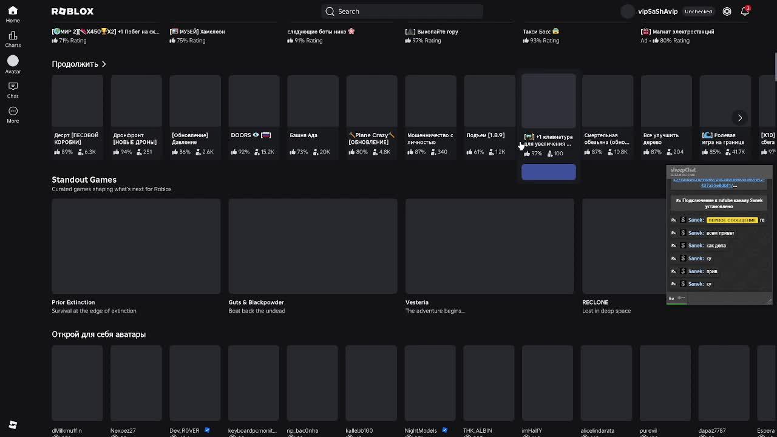View keyboardpcmonit... avatar thumbnail
The image size is (777, 437).
(253, 383)
